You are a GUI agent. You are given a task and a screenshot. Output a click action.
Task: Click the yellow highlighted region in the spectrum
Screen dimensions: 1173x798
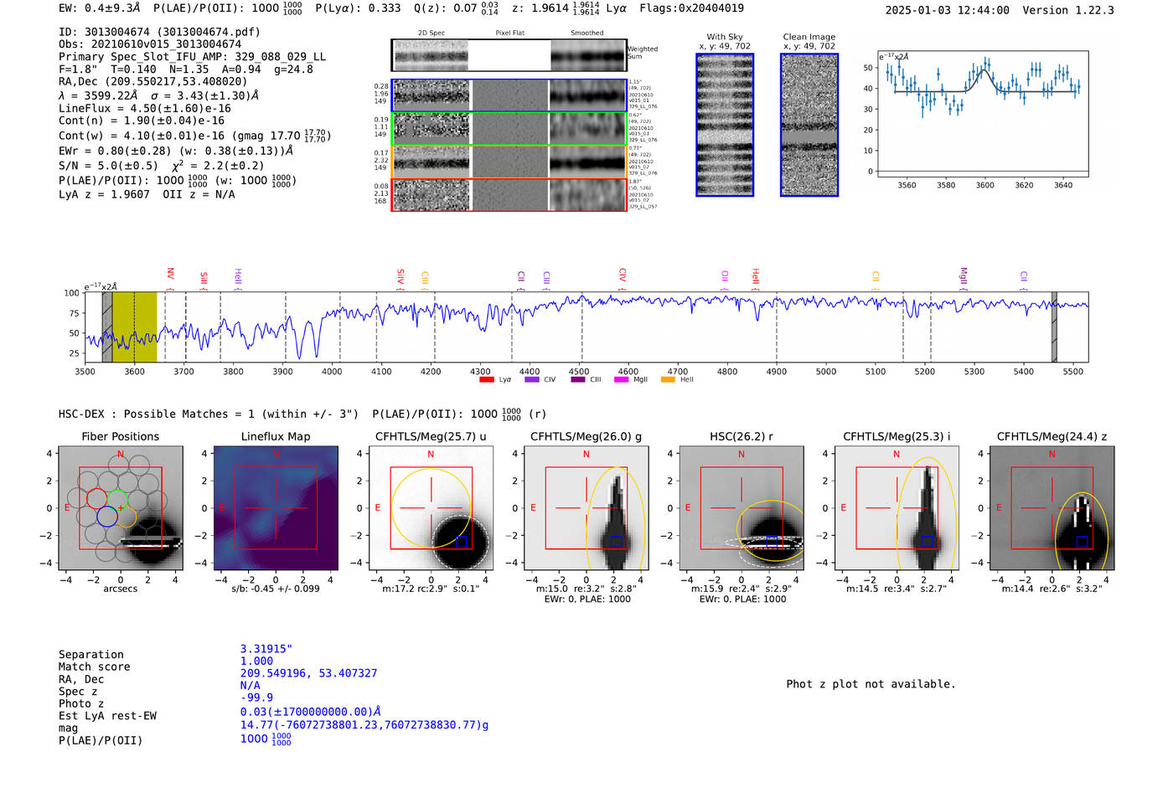click(x=134, y=327)
